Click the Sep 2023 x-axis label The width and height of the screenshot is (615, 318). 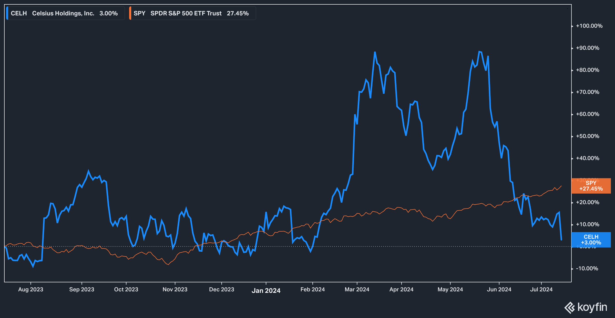(x=82, y=290)
